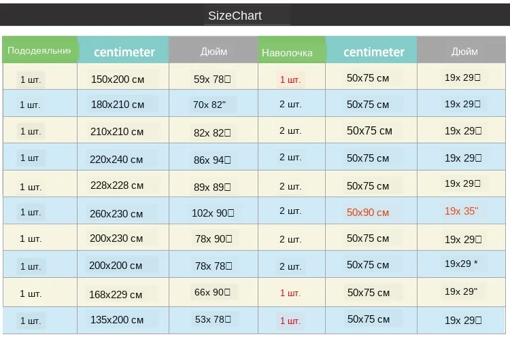Select the 200x230 см size
Screen dimensions: 510x341
(x=116, y=238)
